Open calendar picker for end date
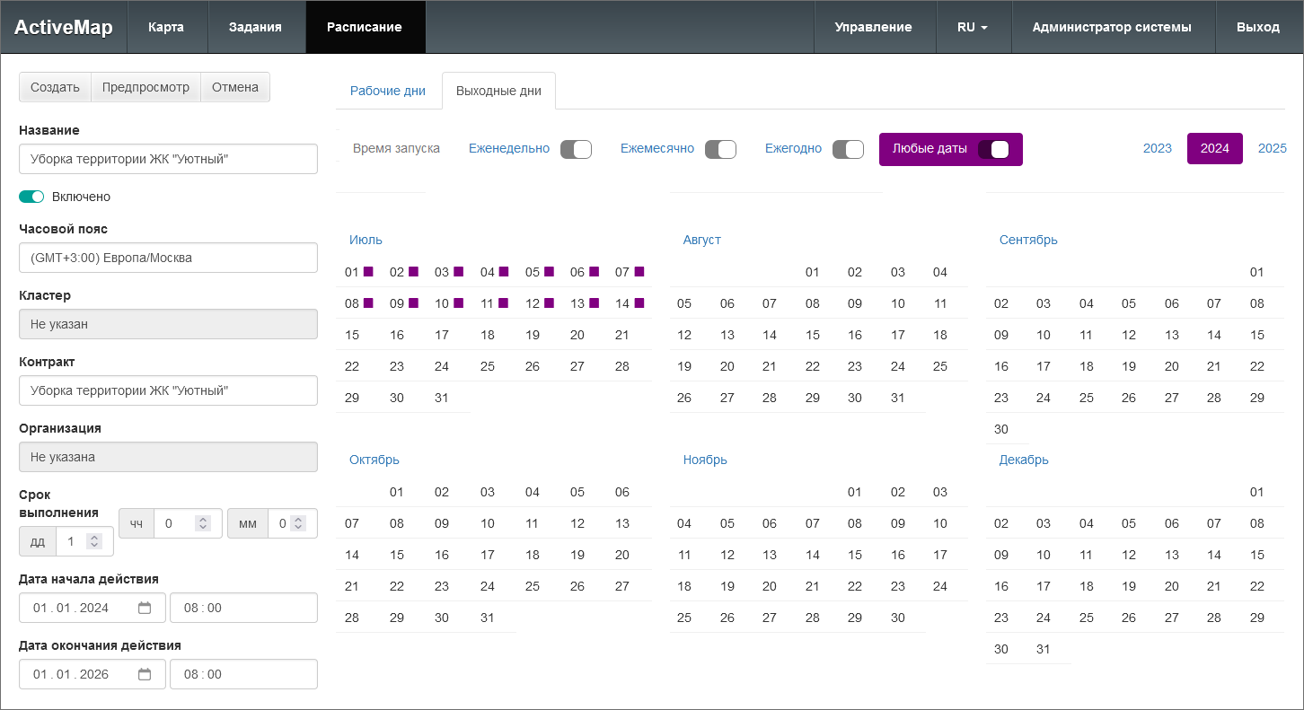The image size is (1304, 710). (145, 674)
